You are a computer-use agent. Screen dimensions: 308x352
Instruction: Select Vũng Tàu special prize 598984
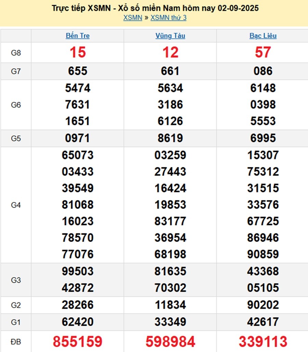click(x=170, y=341)
